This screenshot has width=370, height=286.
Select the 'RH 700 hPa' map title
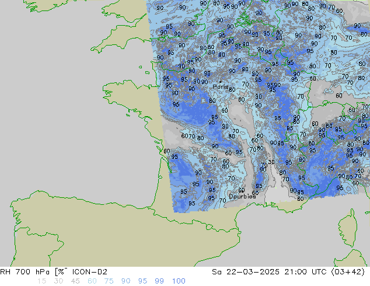pyautogui.click(x=25, y=272)
